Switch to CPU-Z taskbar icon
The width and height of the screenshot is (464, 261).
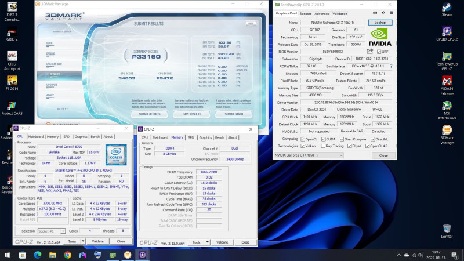pyautogui.click(x=143, y=255)
